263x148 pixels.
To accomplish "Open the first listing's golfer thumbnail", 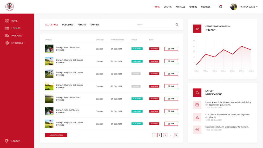I will (49, 49).
